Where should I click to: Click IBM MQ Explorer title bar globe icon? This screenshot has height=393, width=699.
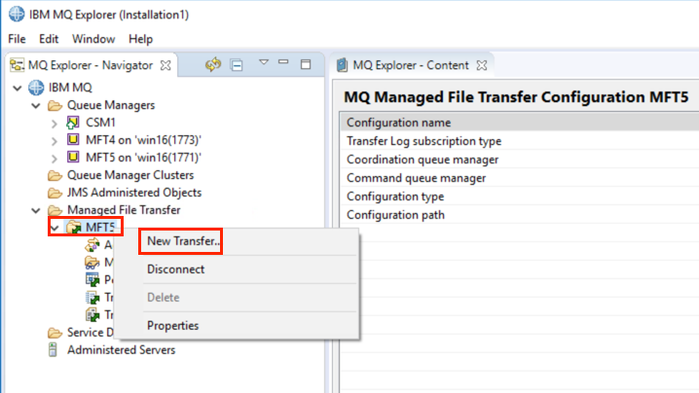17,14
